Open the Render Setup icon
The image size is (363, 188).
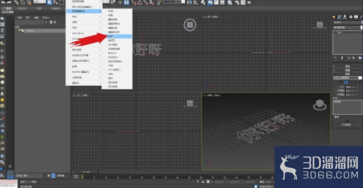pyautogui.click(x=237, y=3)
